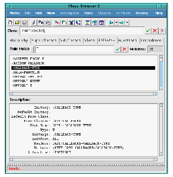Click the initargs list vertical scrollbar thumb
The height and width of the screenshot is (177, 173).
coord(162,60)
